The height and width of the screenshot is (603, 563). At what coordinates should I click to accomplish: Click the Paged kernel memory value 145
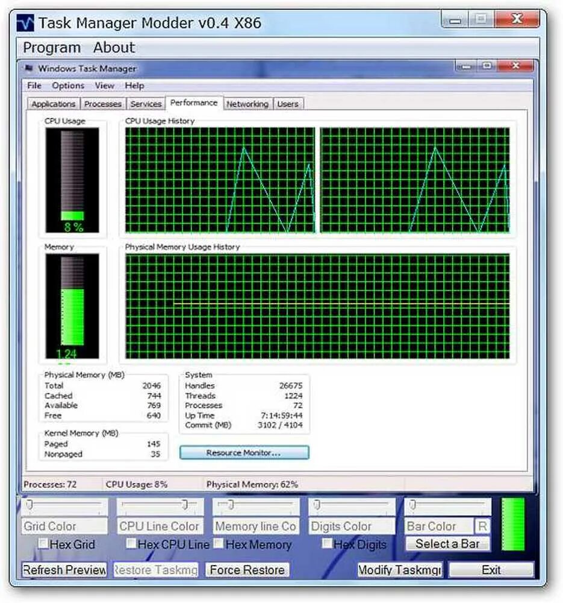click(x=154, y=444)
